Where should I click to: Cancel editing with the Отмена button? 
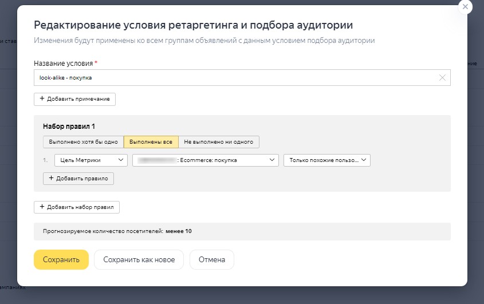click(211, 259)
